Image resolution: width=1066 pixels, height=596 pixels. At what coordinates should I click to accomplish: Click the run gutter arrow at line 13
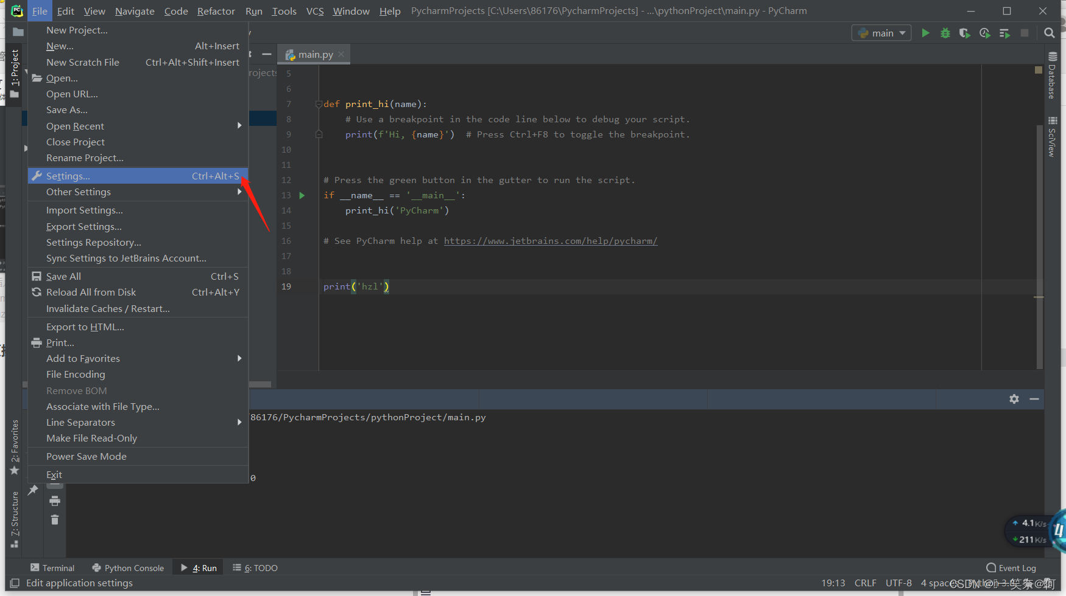click(302, 195)
